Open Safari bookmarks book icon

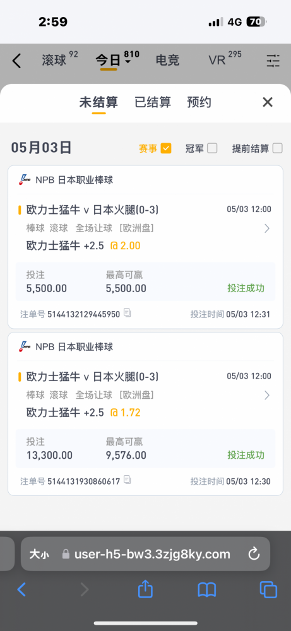[207, 590]
